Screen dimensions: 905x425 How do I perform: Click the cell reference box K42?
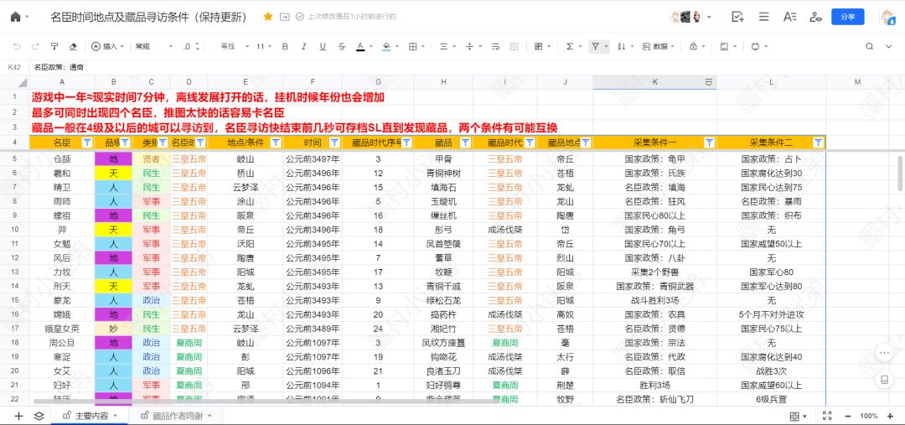pyautogui.click(x=14, y=67)
